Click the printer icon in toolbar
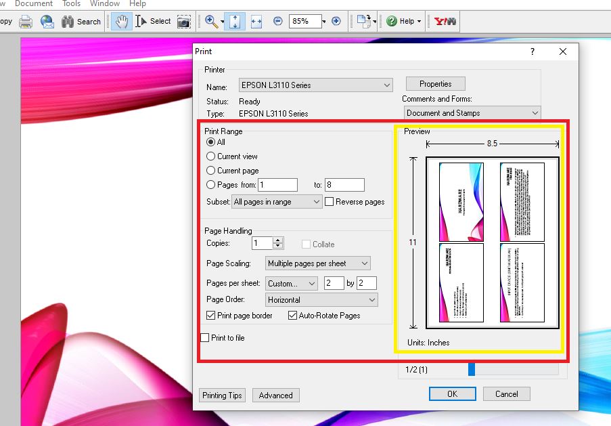 pyautogui.click(x=26, y=22)
